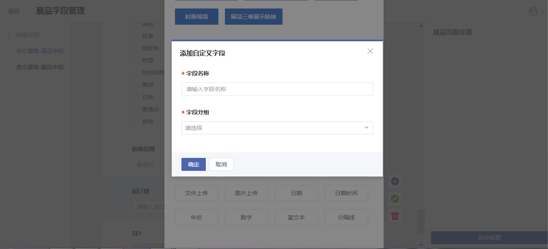Check the 日韩 checkbox
Screen dimensions: 548x249
pos(135,97)
